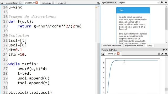Switch to the consonantes.py tab
This screenshot has width=168, height=94.
click(x=12, y=3)
